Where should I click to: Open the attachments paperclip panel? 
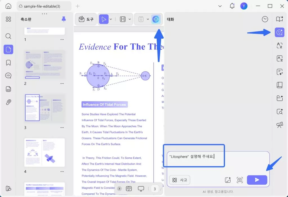pyautogui.click(x=8, y=102)
